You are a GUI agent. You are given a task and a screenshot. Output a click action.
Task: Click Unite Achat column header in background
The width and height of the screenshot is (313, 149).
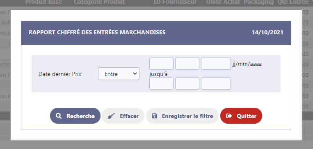[223, 2]
